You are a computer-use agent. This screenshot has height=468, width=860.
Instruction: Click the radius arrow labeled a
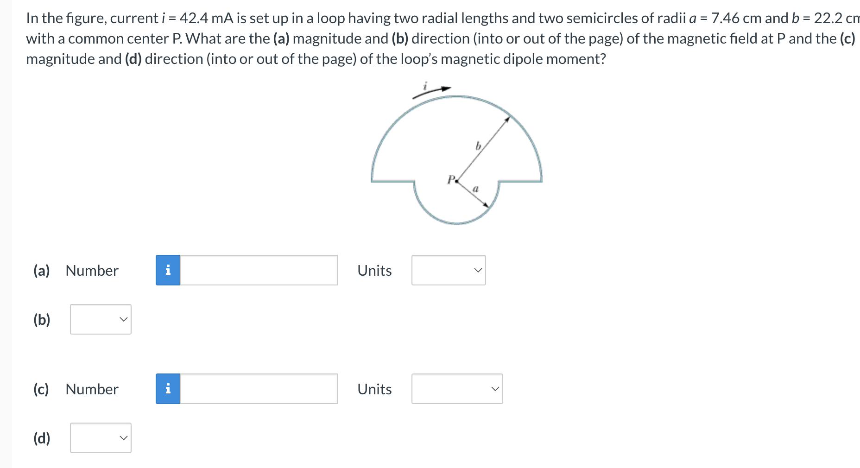(x=475, y=190)
